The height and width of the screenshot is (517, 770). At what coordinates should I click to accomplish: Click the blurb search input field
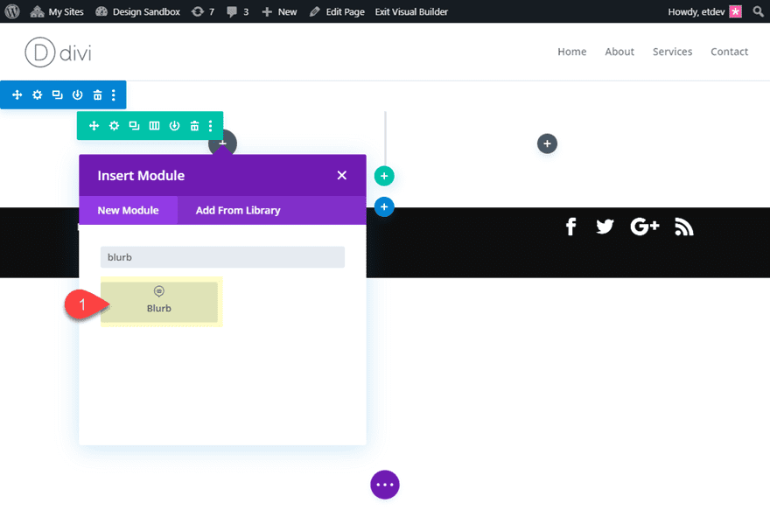point(221,256)
